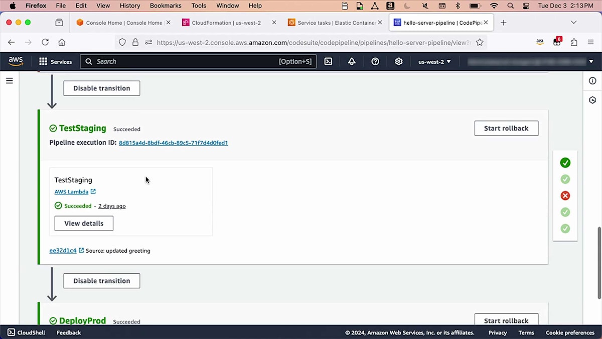Image resolution: width=602 pixels, height=339 pixels.
Task: Open the info panel icon on right
Action: coord(592,81)
